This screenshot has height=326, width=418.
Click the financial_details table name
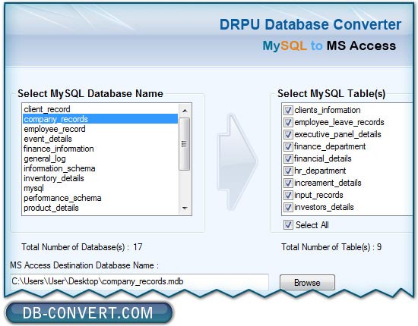(x=323, y=158)
